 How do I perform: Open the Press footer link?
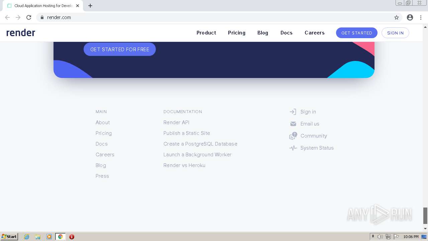coord(102,176)
